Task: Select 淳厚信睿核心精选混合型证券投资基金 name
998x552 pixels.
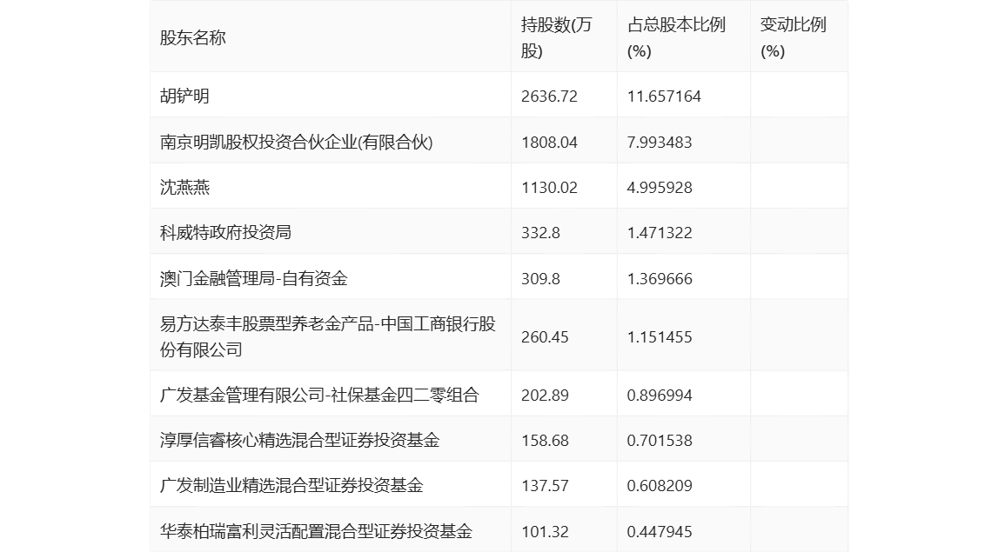Action: coord(300,440)
